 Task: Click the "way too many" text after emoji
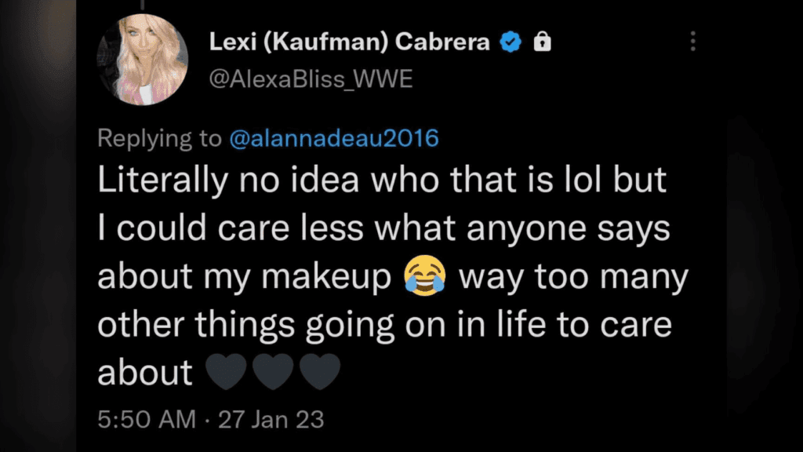(573, 278)
